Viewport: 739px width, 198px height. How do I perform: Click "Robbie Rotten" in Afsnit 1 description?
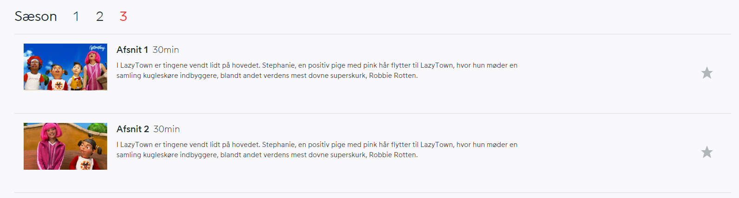[x=393, y=76]
